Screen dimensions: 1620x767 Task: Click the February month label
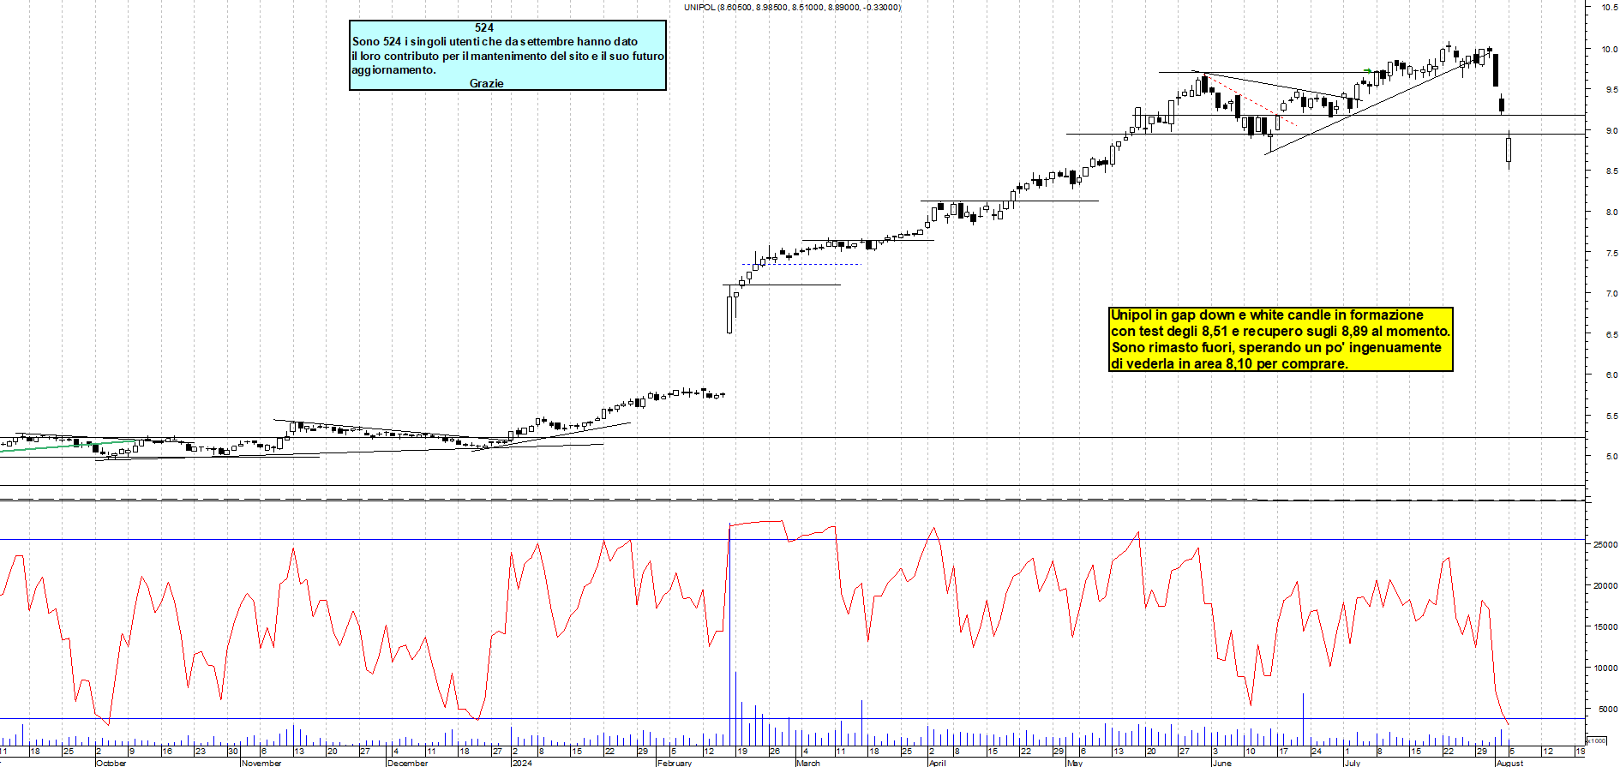click(675, 763)
